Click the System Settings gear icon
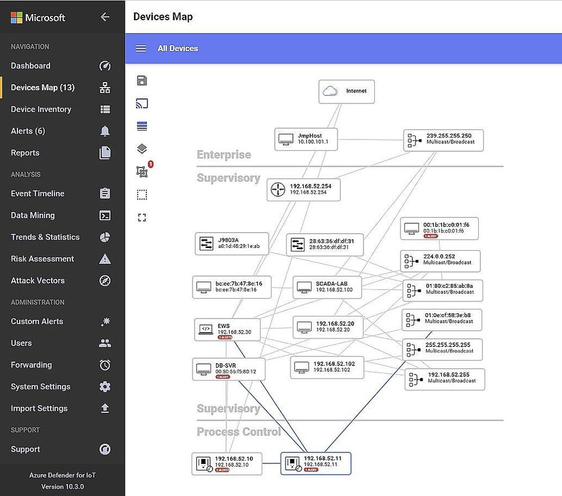The image size is (562, 496). pos(105,387)
